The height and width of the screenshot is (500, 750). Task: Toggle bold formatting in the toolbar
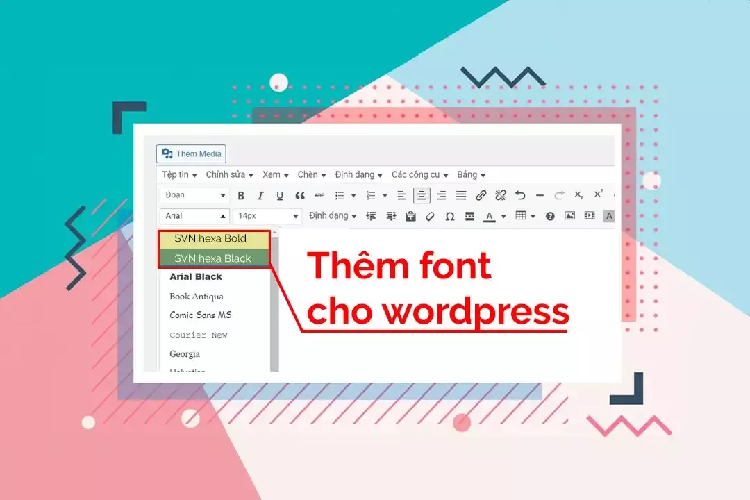click(x=241, y=196)
